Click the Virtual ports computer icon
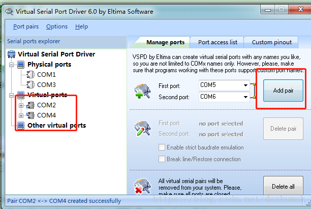Screen dimensions: 311x209 point(21,95)
